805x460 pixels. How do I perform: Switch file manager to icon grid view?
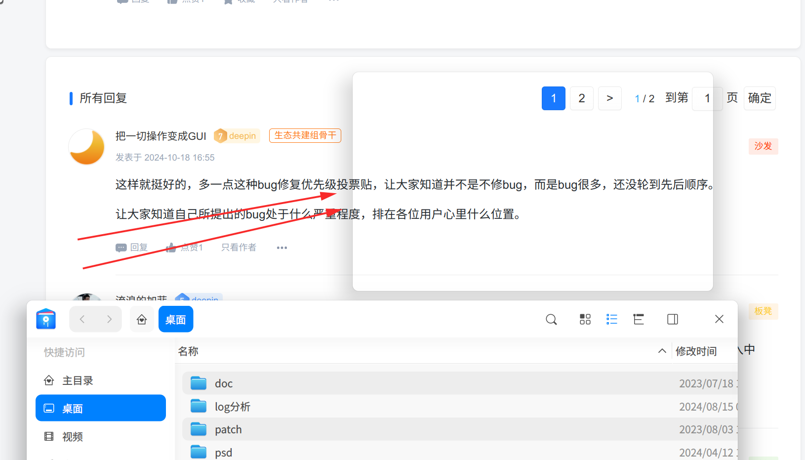point(585,320)
